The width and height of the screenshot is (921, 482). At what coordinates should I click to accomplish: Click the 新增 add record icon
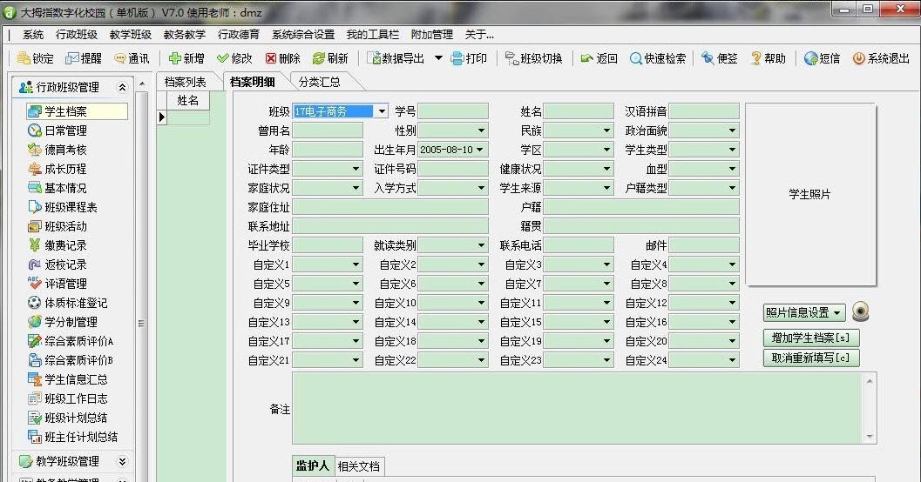click(x=174, y=58)
